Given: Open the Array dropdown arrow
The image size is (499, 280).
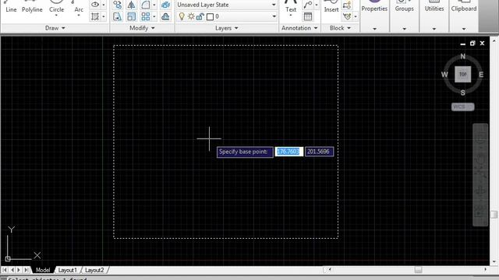Looking at the screenshot, I should (154, 16).
